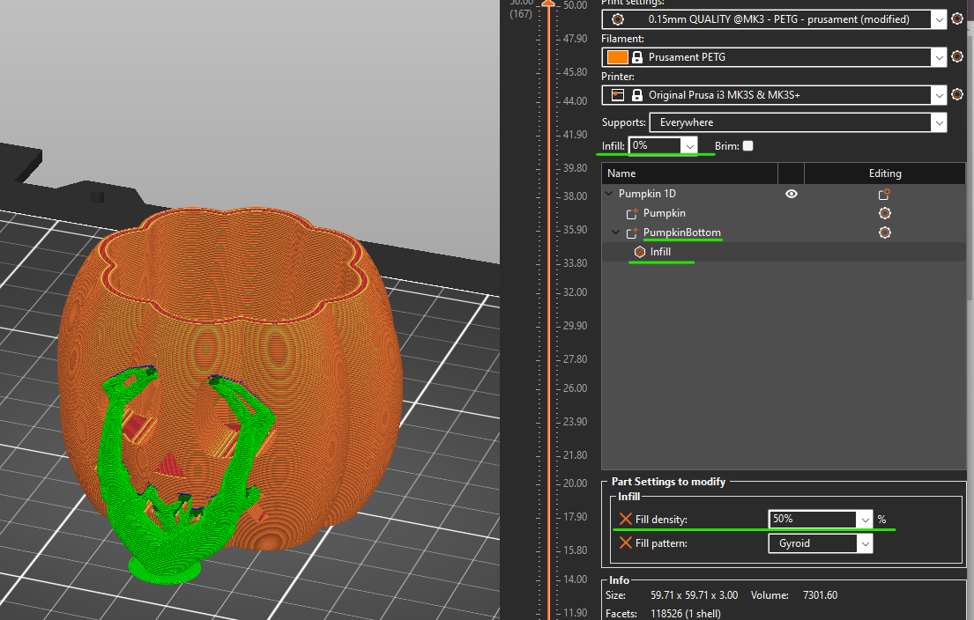Select the Pumpkin part in list
Viewport: 974px width, 620px height.
tap(664, 213)
